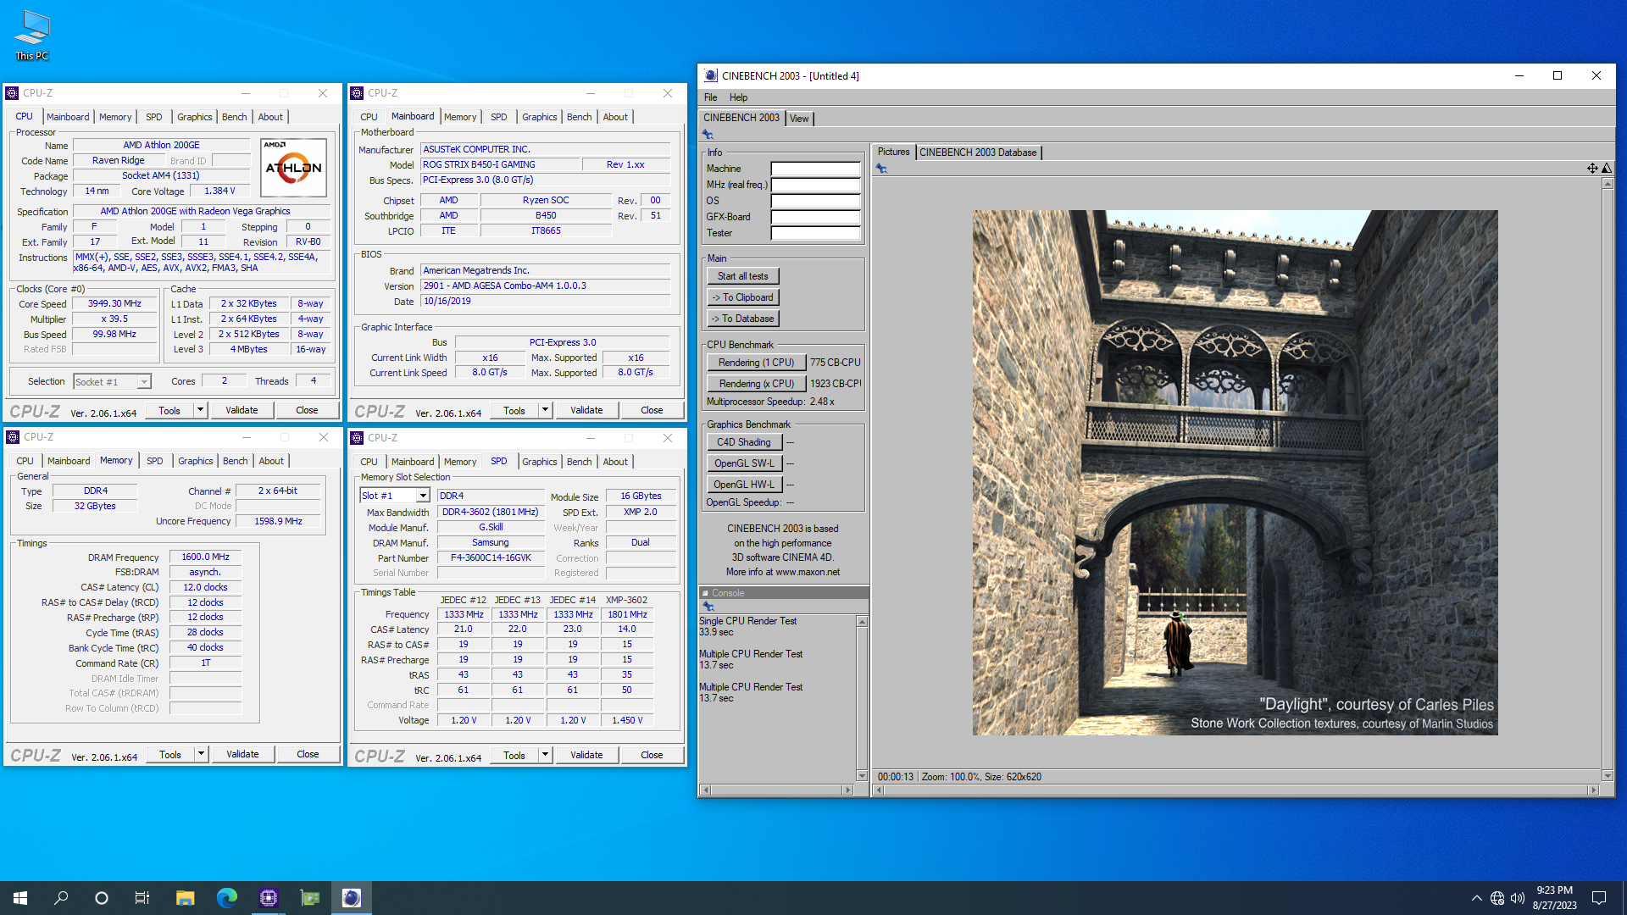Click the small square icon beside the Console title

point(705,593)
